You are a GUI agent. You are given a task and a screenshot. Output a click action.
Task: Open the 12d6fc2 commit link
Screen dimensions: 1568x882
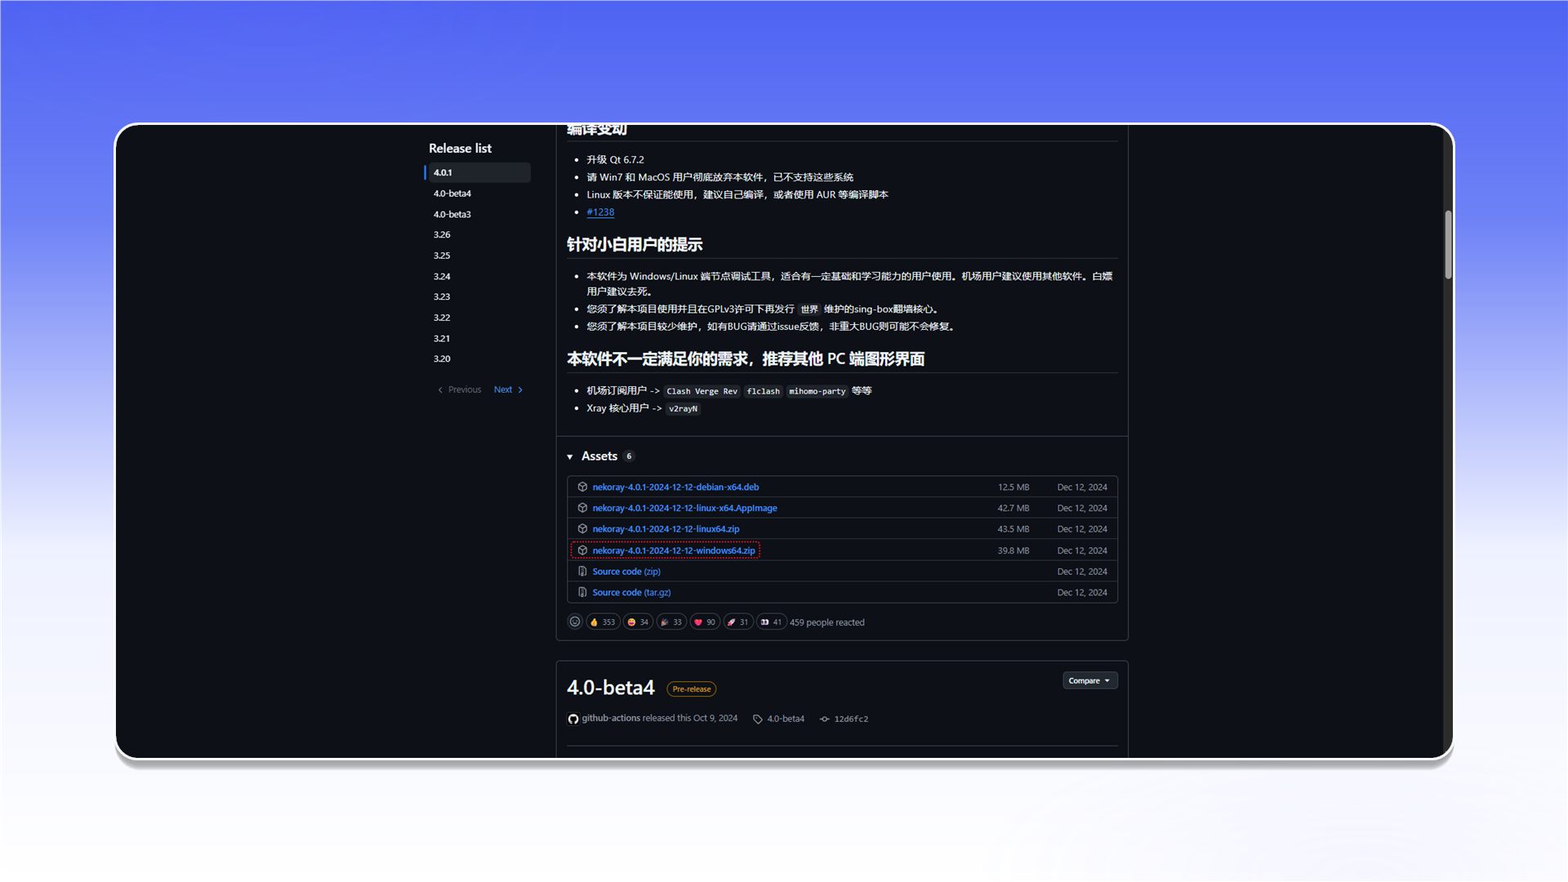(x=851, y=719)
